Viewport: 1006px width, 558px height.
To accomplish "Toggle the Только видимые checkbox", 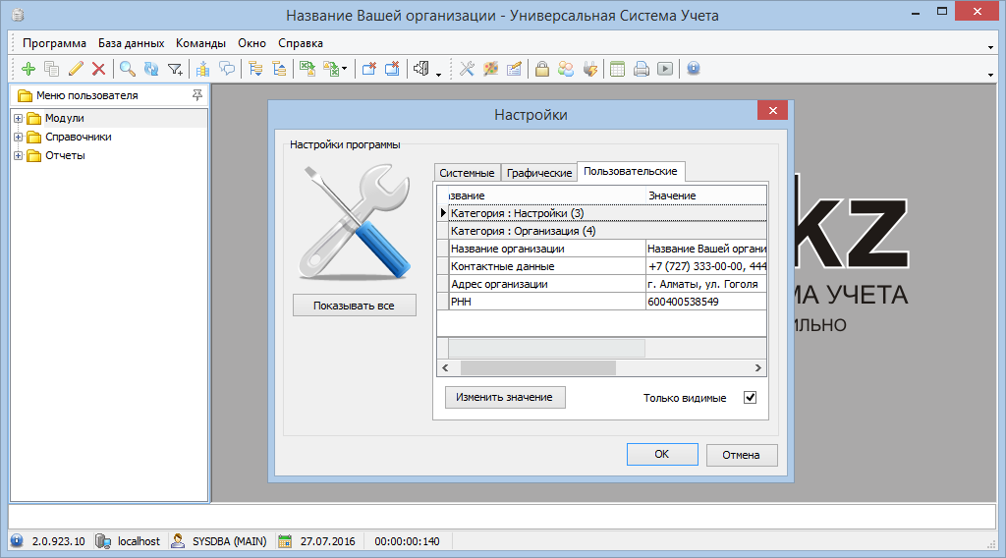I will pyautogui.click(x=750, y=398).
